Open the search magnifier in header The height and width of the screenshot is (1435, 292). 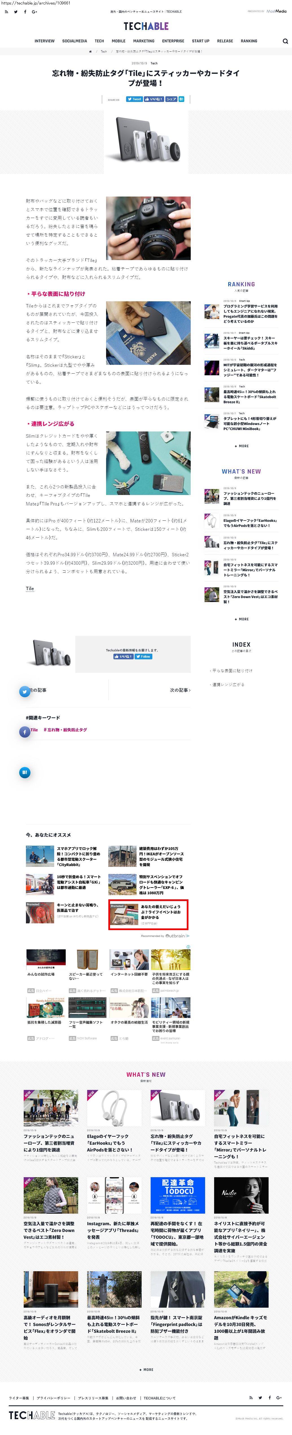click(x=285, y=41)
